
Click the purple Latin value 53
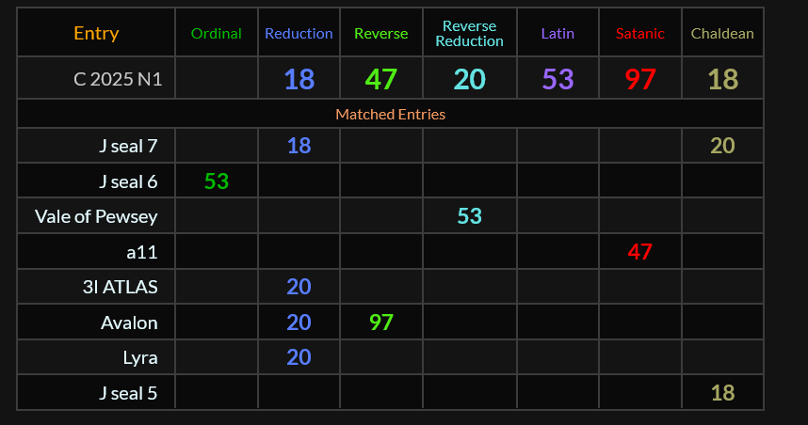558,79
